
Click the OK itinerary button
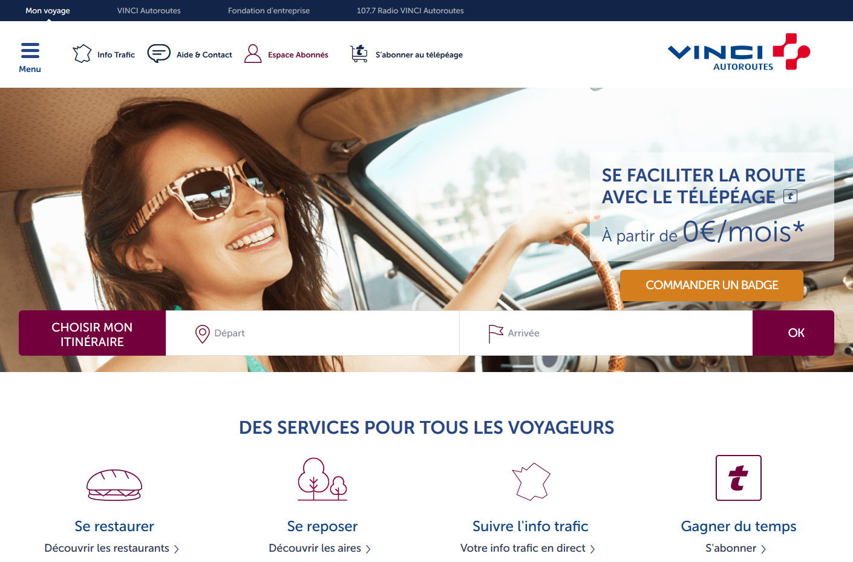[793, 333]
